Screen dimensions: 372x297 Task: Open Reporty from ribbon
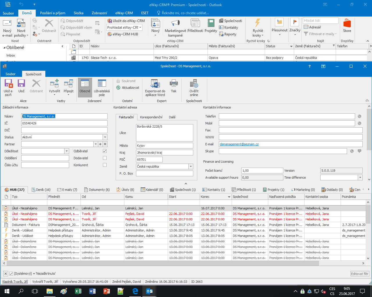tap(228, 34)
